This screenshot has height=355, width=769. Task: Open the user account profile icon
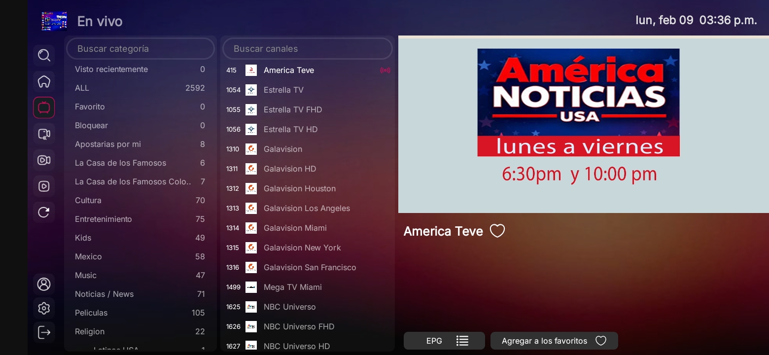(44, 284)
